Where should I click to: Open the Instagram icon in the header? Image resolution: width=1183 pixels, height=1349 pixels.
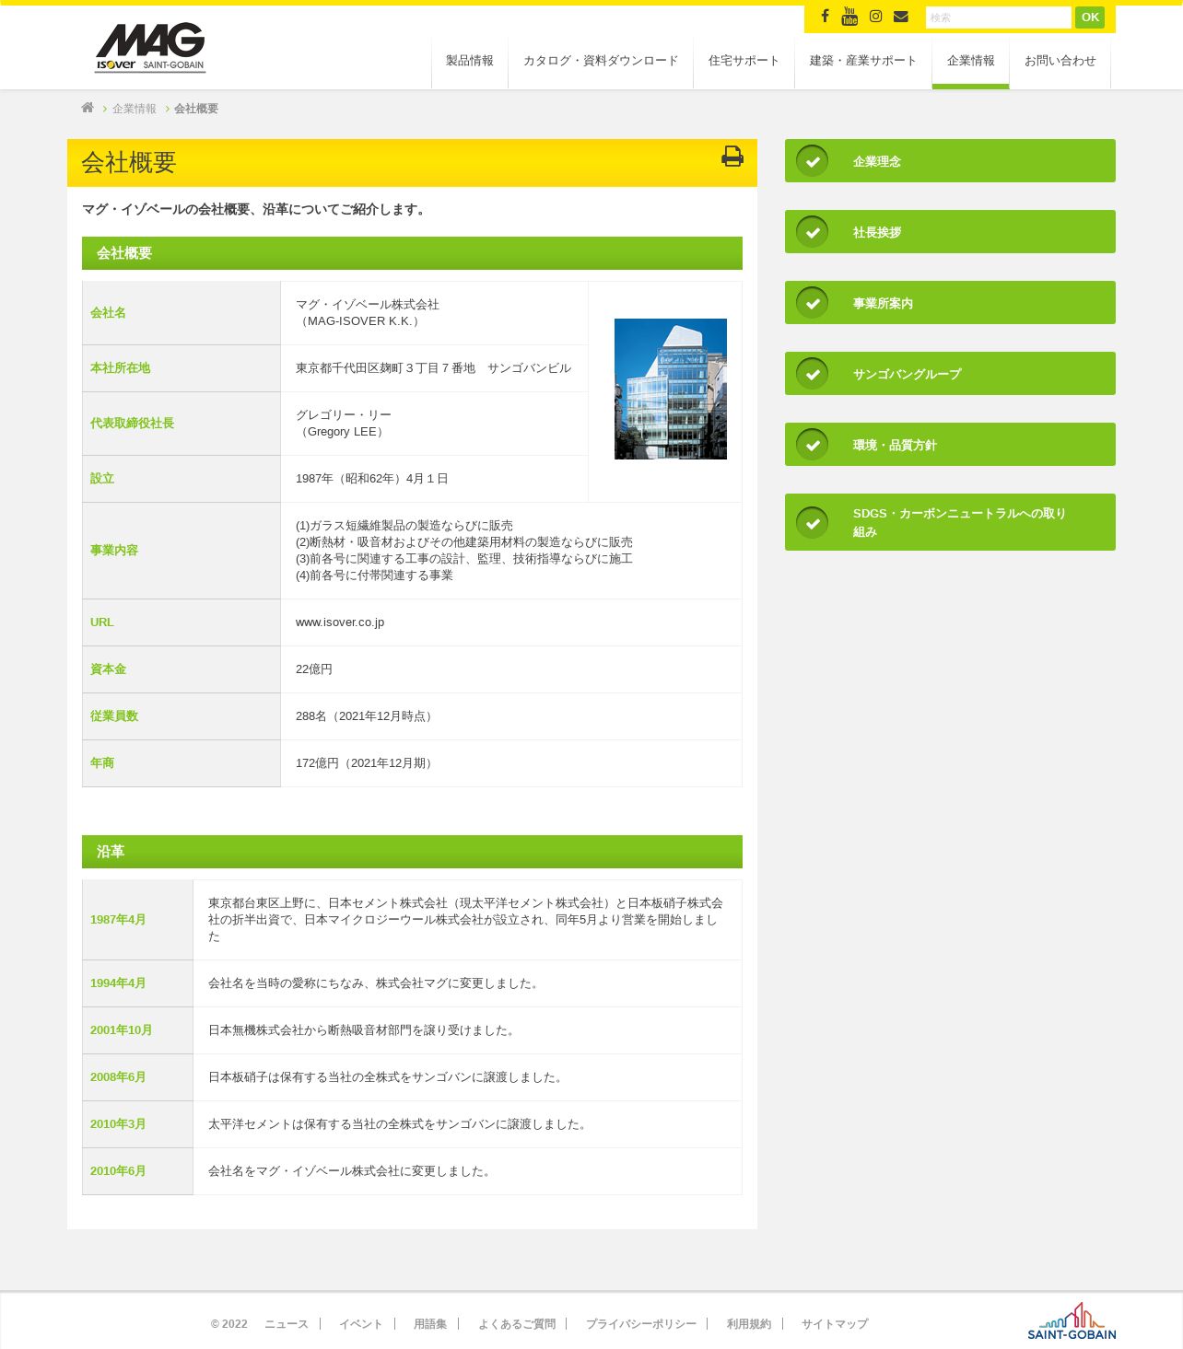coord(875,16)
